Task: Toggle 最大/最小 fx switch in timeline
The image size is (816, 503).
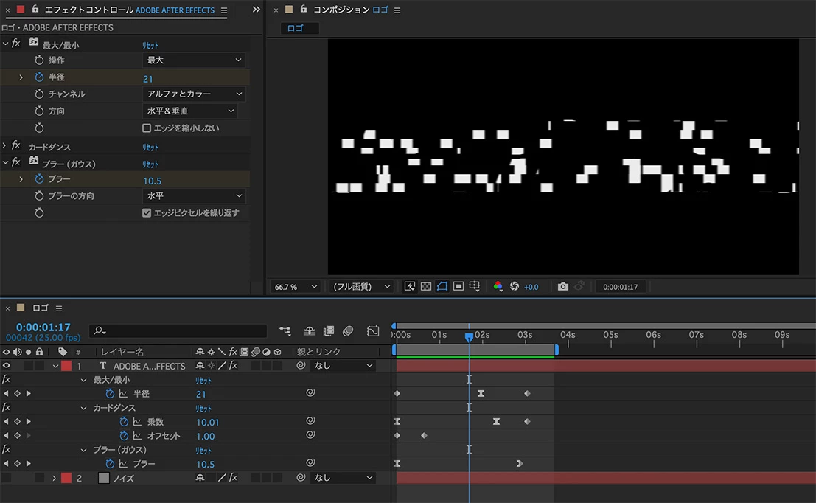Action: coord(6,379)
